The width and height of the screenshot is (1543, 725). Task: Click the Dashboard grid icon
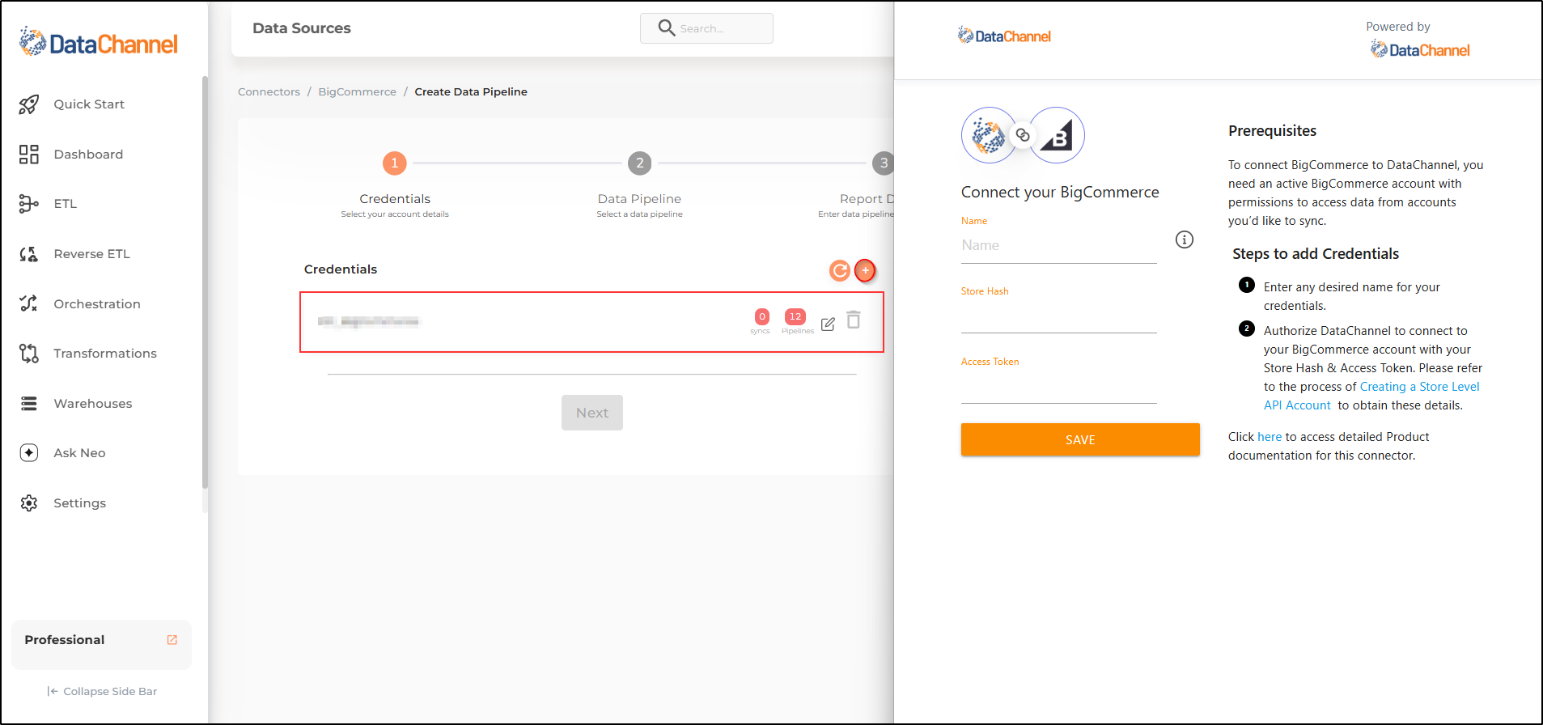point(29,155)
